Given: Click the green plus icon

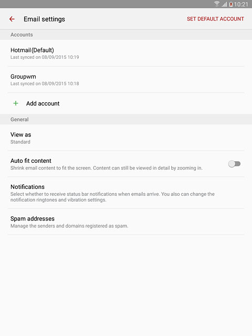Looking at the screenshot, I should [16, 103].
